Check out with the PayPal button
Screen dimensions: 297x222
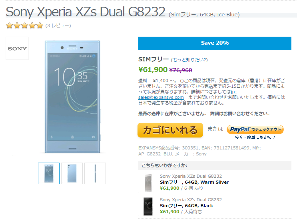[255, 130]
